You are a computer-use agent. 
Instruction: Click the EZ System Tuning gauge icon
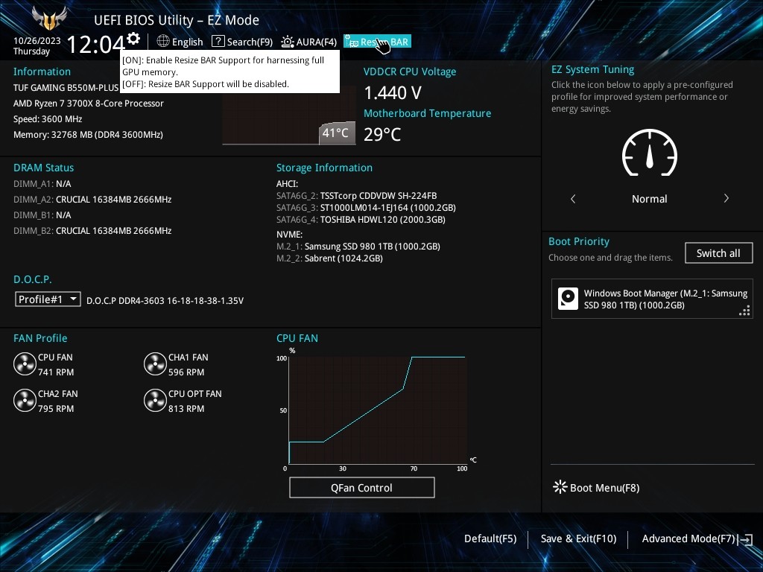click(650, 152)
